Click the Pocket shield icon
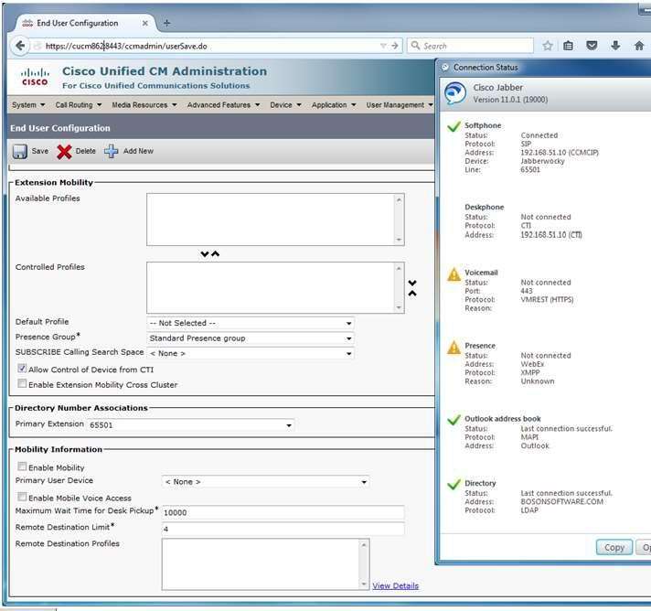Screen dimensions: 651x611 tap(592, 46)
